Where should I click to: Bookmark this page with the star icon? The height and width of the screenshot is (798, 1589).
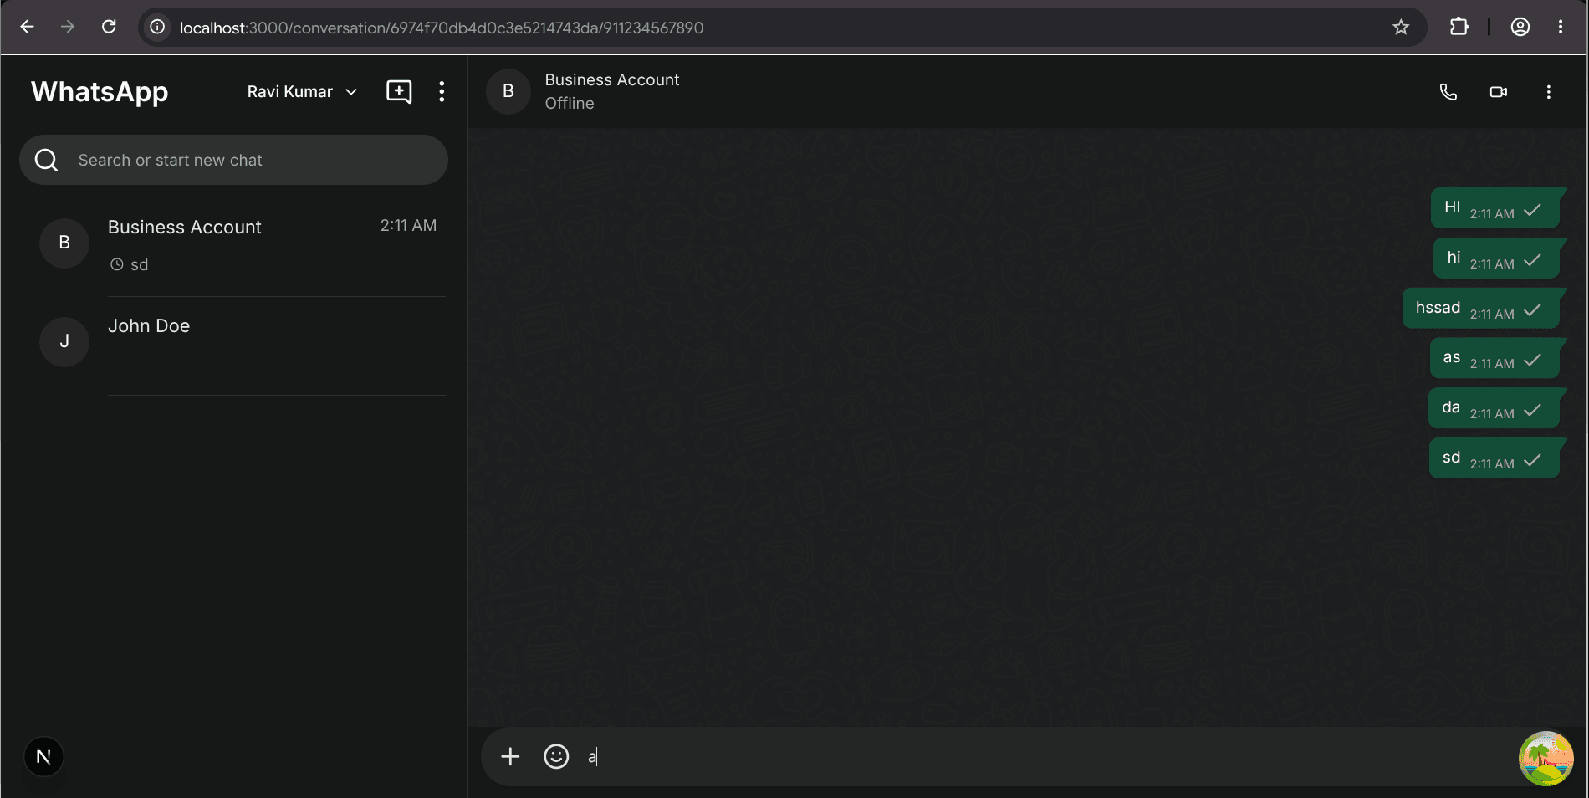(1401, 28)
